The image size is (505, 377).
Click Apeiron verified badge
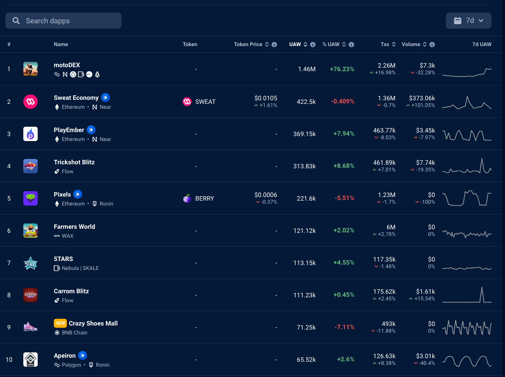[x=83, y=356]
